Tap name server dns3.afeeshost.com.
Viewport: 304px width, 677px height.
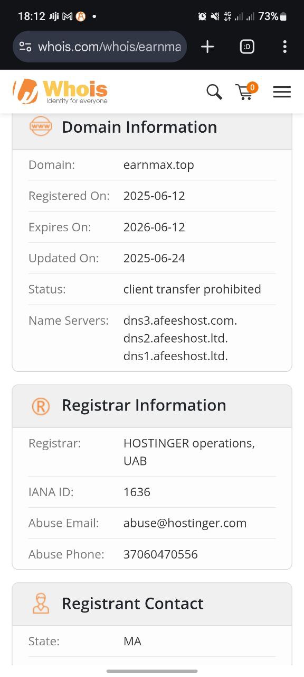pyautogui.click(x=180, y=321)
